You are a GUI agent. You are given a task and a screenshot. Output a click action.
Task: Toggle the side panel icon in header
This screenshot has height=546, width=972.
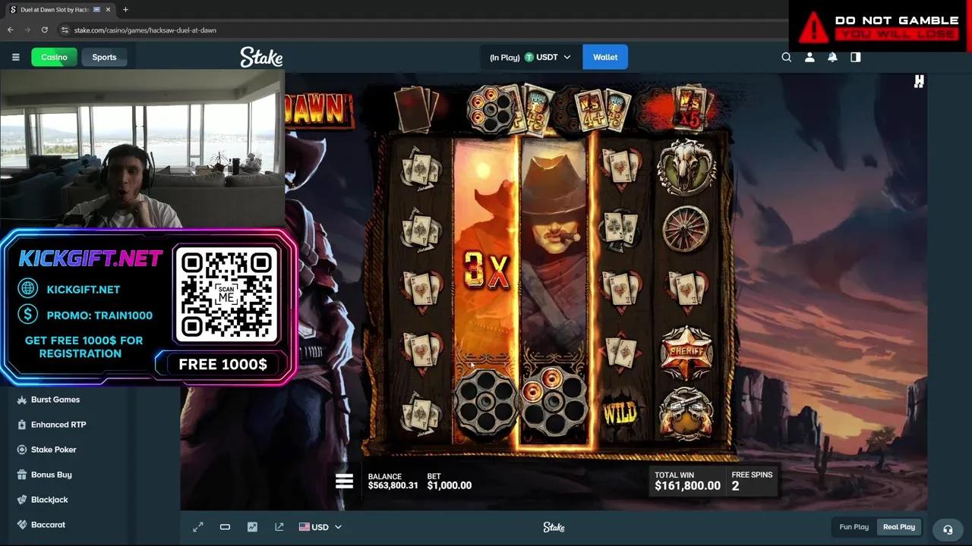coord(856,57)
